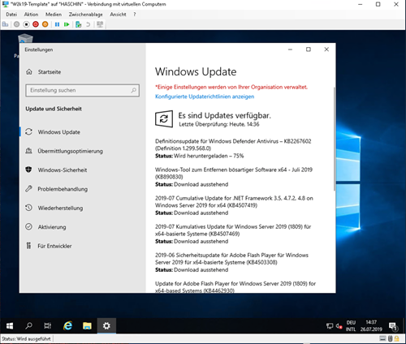Click the history icon for Wiederherstellung

click(x=28, y=208)
